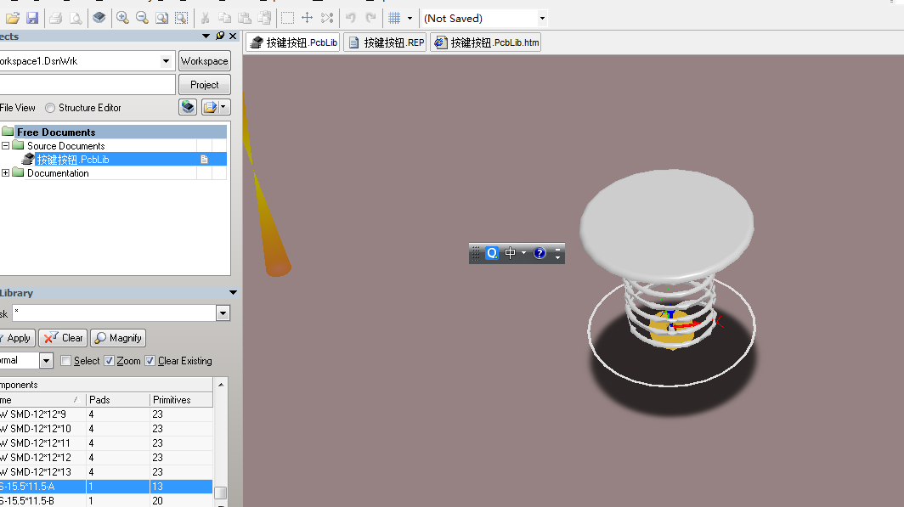Image resolution: width=904 pixels, height=507 pixels.
Task: Click the Grid icon in the toolbar
Action: 394,18
